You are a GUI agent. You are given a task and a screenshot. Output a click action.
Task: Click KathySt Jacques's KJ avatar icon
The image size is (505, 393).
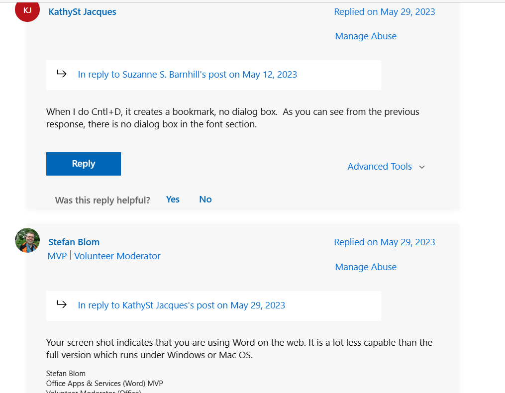pyautogui.click(x=27, y=11)
